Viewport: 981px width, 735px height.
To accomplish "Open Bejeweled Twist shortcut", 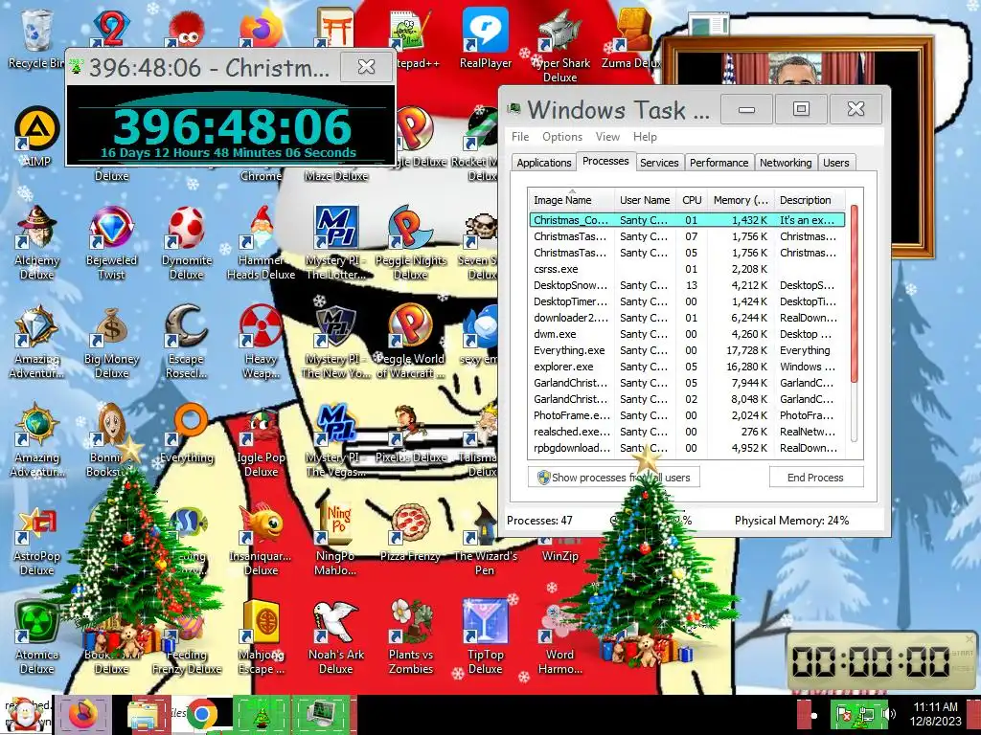I will pyautogui.click(x=111, y=242).
